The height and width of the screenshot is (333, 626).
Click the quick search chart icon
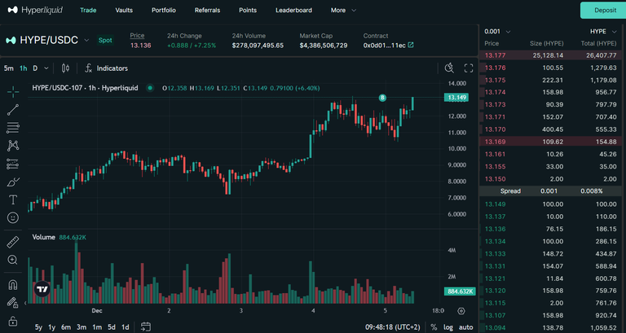[x=450, y=68]
